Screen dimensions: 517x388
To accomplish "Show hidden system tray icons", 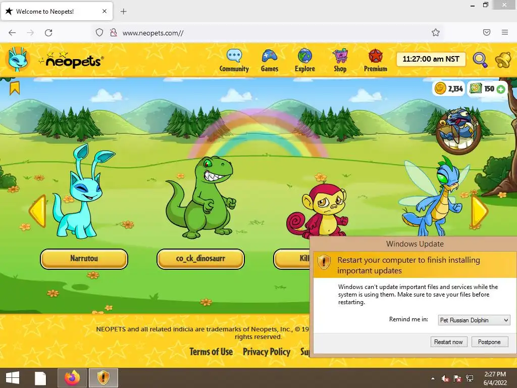I will (433, 378).
